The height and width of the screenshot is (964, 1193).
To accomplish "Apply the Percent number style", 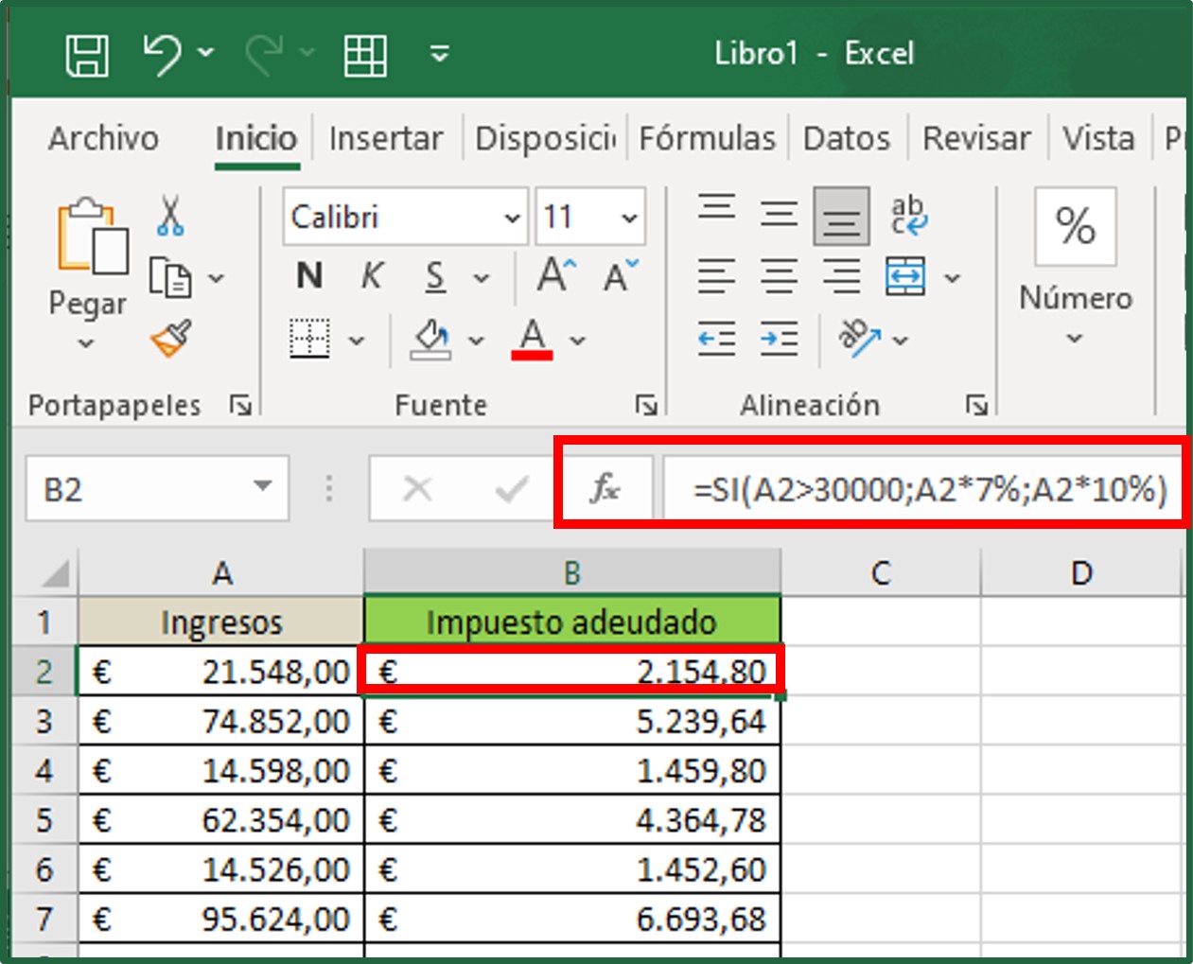I will click(x=1076, y=226).
